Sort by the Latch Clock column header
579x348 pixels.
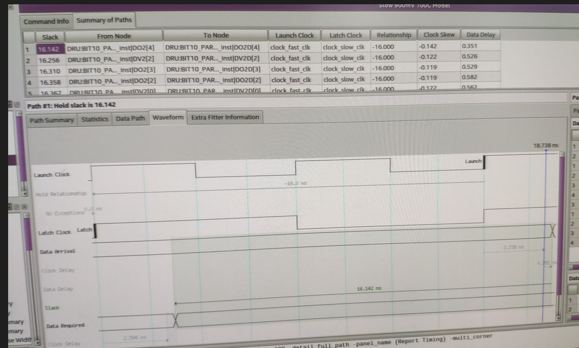click(x=345, y=35)
